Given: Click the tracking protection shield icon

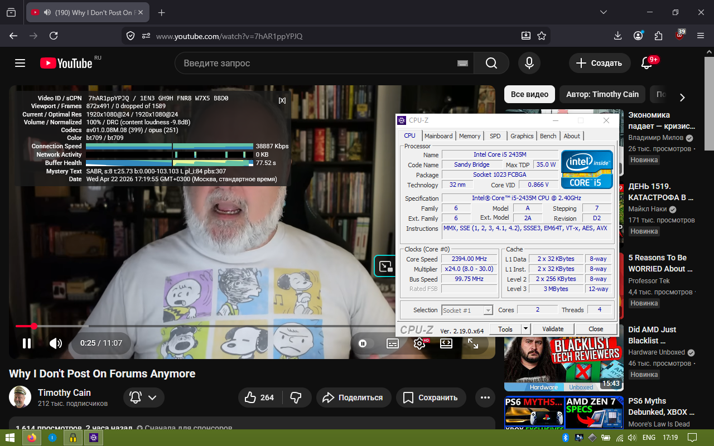Looking at the screenshot, I should [x=131, y=36].
